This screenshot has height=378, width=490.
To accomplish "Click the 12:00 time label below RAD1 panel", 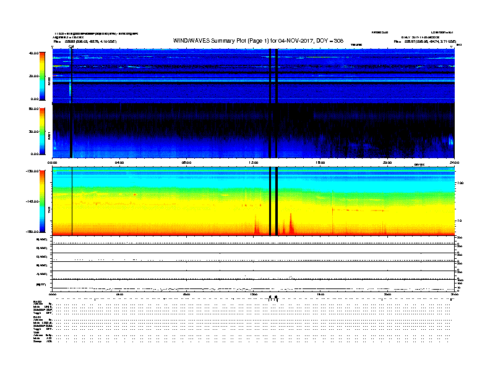I will (x=254, y=162).
